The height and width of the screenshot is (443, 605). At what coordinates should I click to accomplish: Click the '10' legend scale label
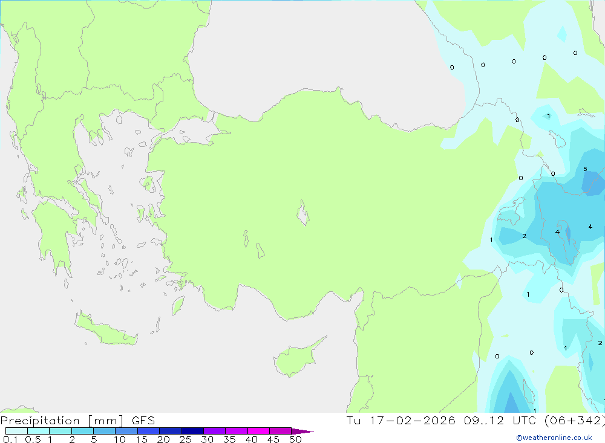tap(120, 439)
